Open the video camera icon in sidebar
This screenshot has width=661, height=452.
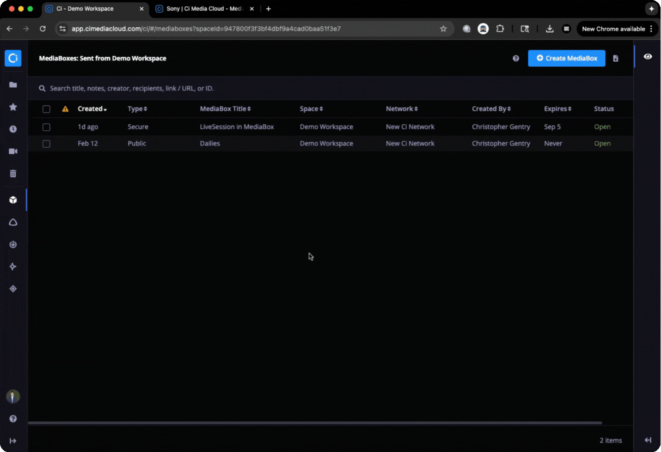pyautogui.click(x=13, y=151)
